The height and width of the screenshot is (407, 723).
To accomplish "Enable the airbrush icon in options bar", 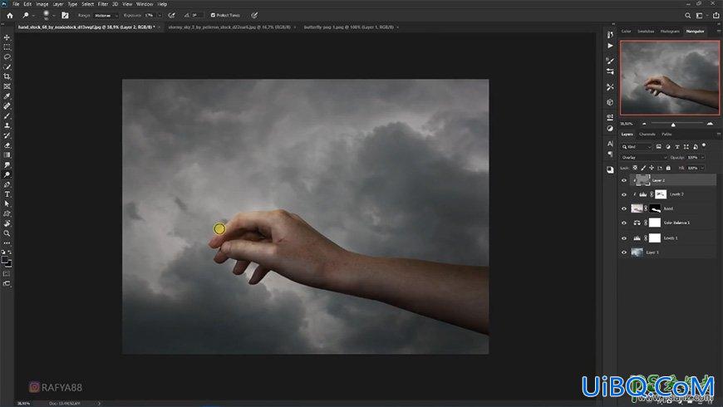I will pyautogui.click(x=171, y=15).
